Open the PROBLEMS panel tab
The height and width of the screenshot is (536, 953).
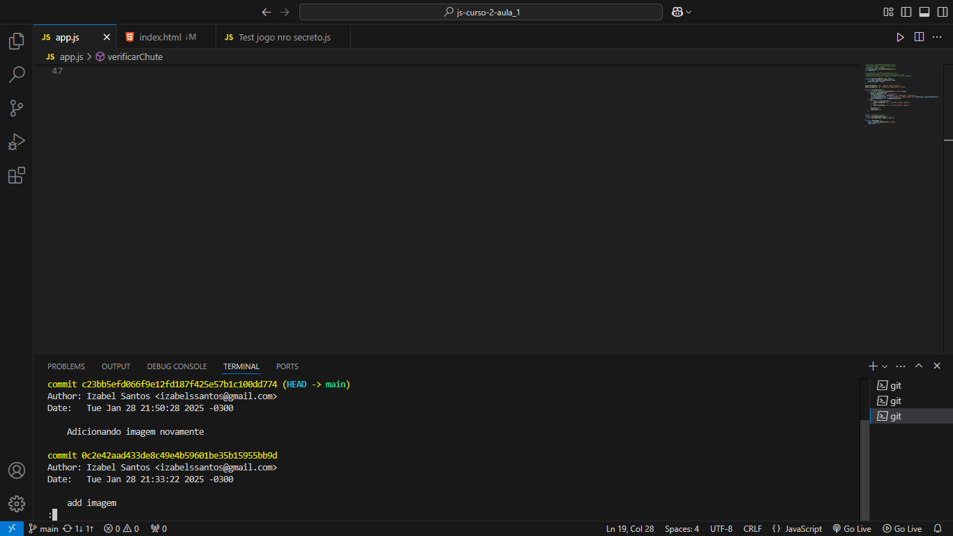[x=66, y=366]
